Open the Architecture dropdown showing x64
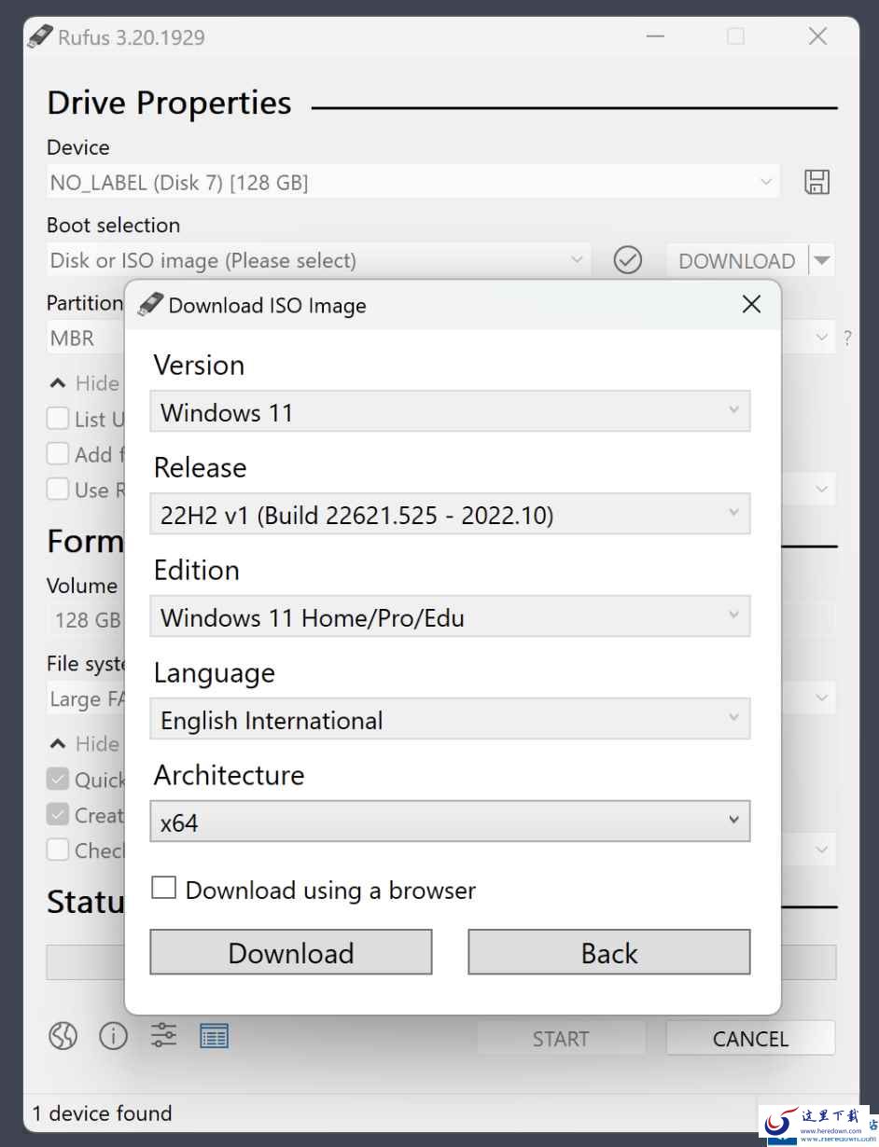Screen dimensions: 879x1147 point(450,822)
